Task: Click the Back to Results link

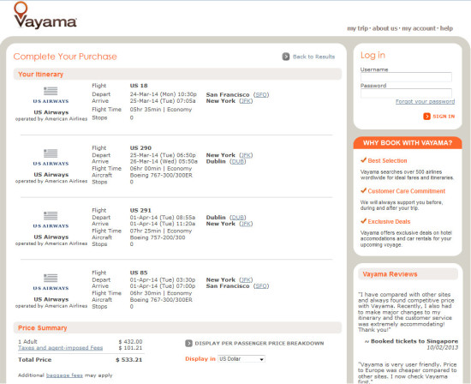Action: [313, 57]
